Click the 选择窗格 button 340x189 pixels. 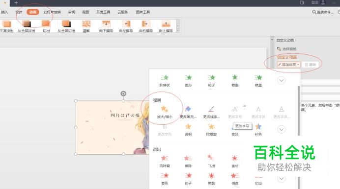tap(286, 49)
